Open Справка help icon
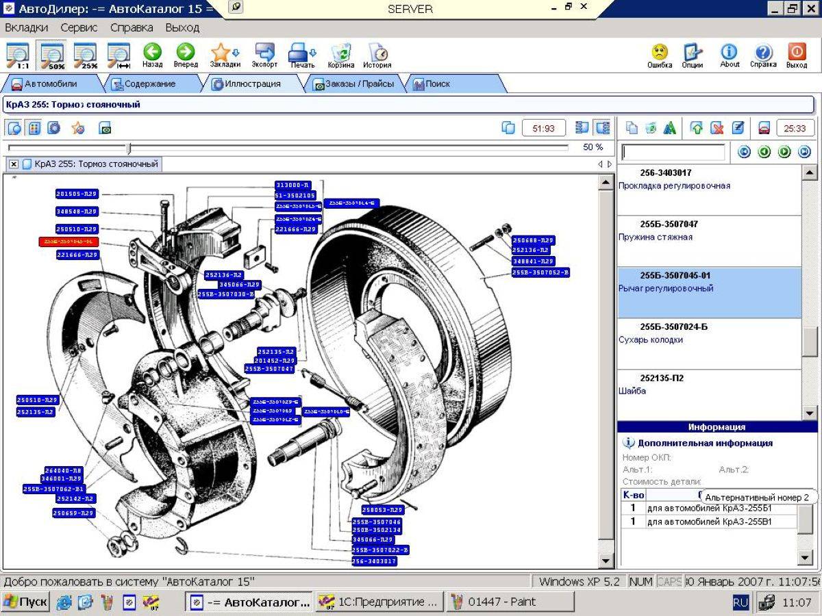 click(763, 55)
